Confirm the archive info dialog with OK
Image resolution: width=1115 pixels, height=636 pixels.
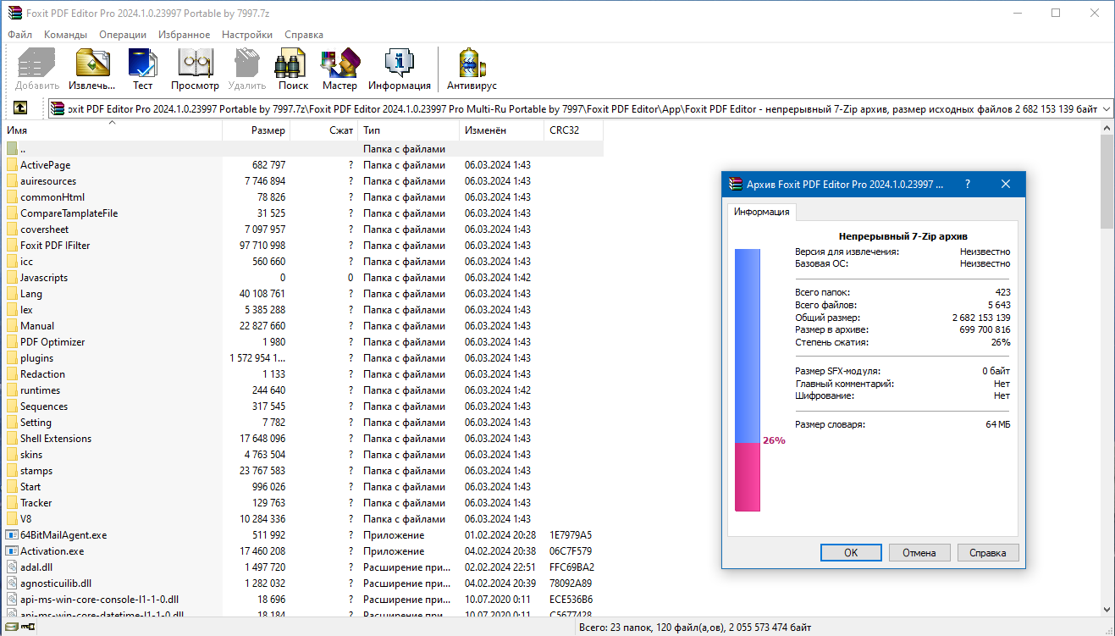851,553
